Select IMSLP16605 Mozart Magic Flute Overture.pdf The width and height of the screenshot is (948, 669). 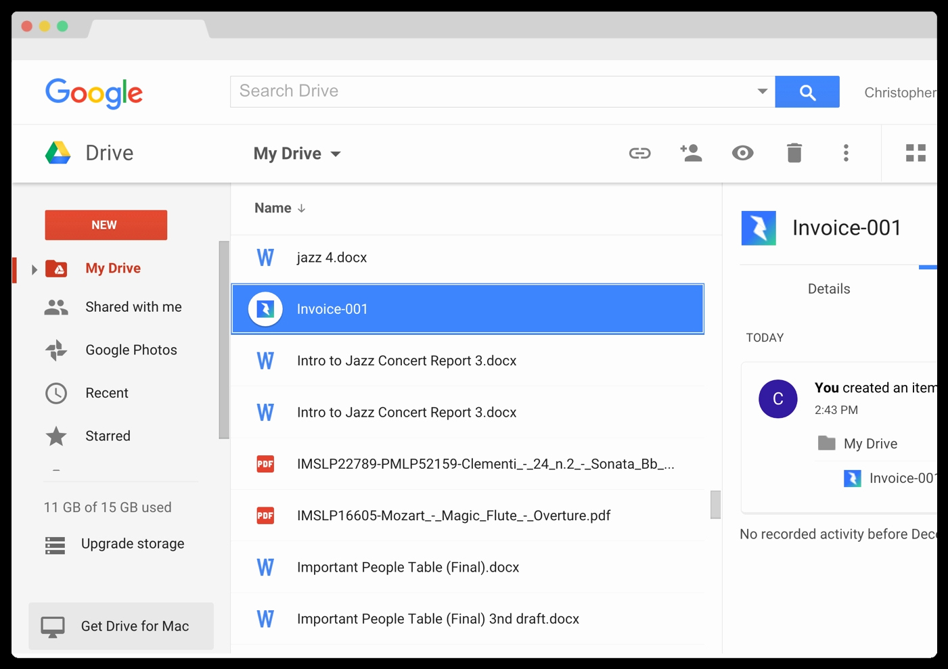click(x=468, y=515)
